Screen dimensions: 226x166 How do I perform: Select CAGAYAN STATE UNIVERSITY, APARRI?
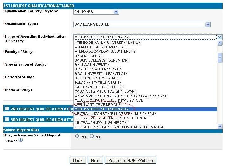[x=145, y=91]
